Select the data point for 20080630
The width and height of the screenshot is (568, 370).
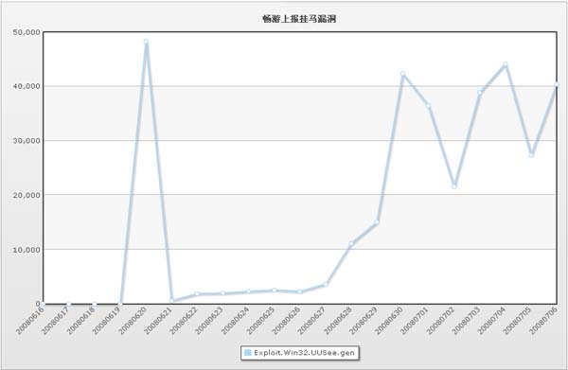tap(402, 74)
